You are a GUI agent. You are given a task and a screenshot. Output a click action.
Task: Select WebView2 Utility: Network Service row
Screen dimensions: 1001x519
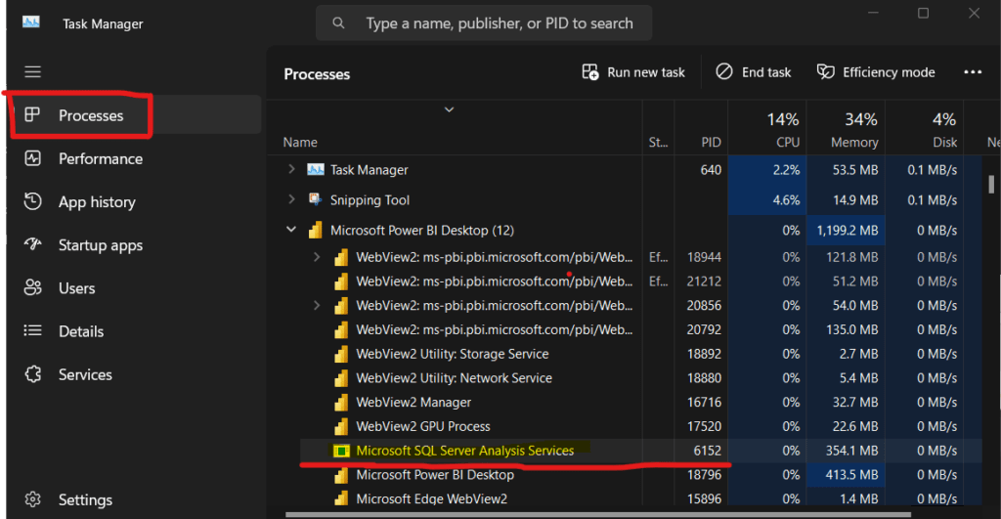[x=640, y=378]
